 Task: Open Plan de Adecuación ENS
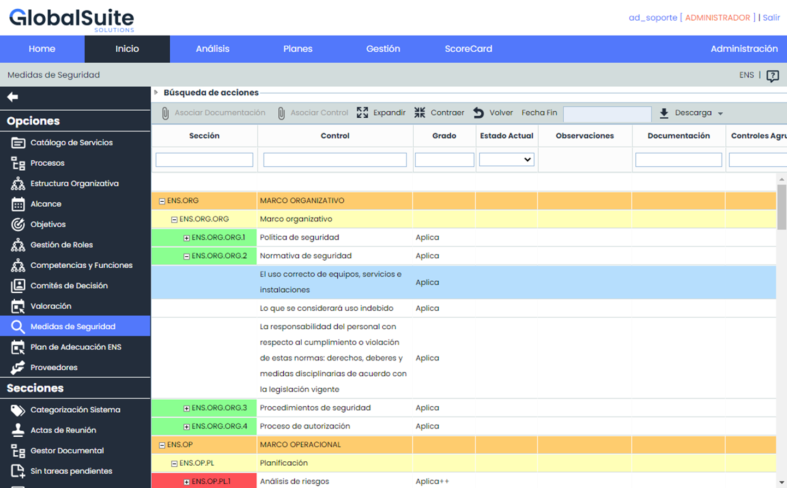[75, 347]
